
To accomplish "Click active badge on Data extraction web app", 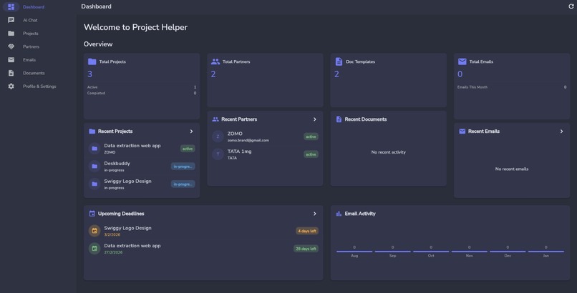I will [188, 149].
